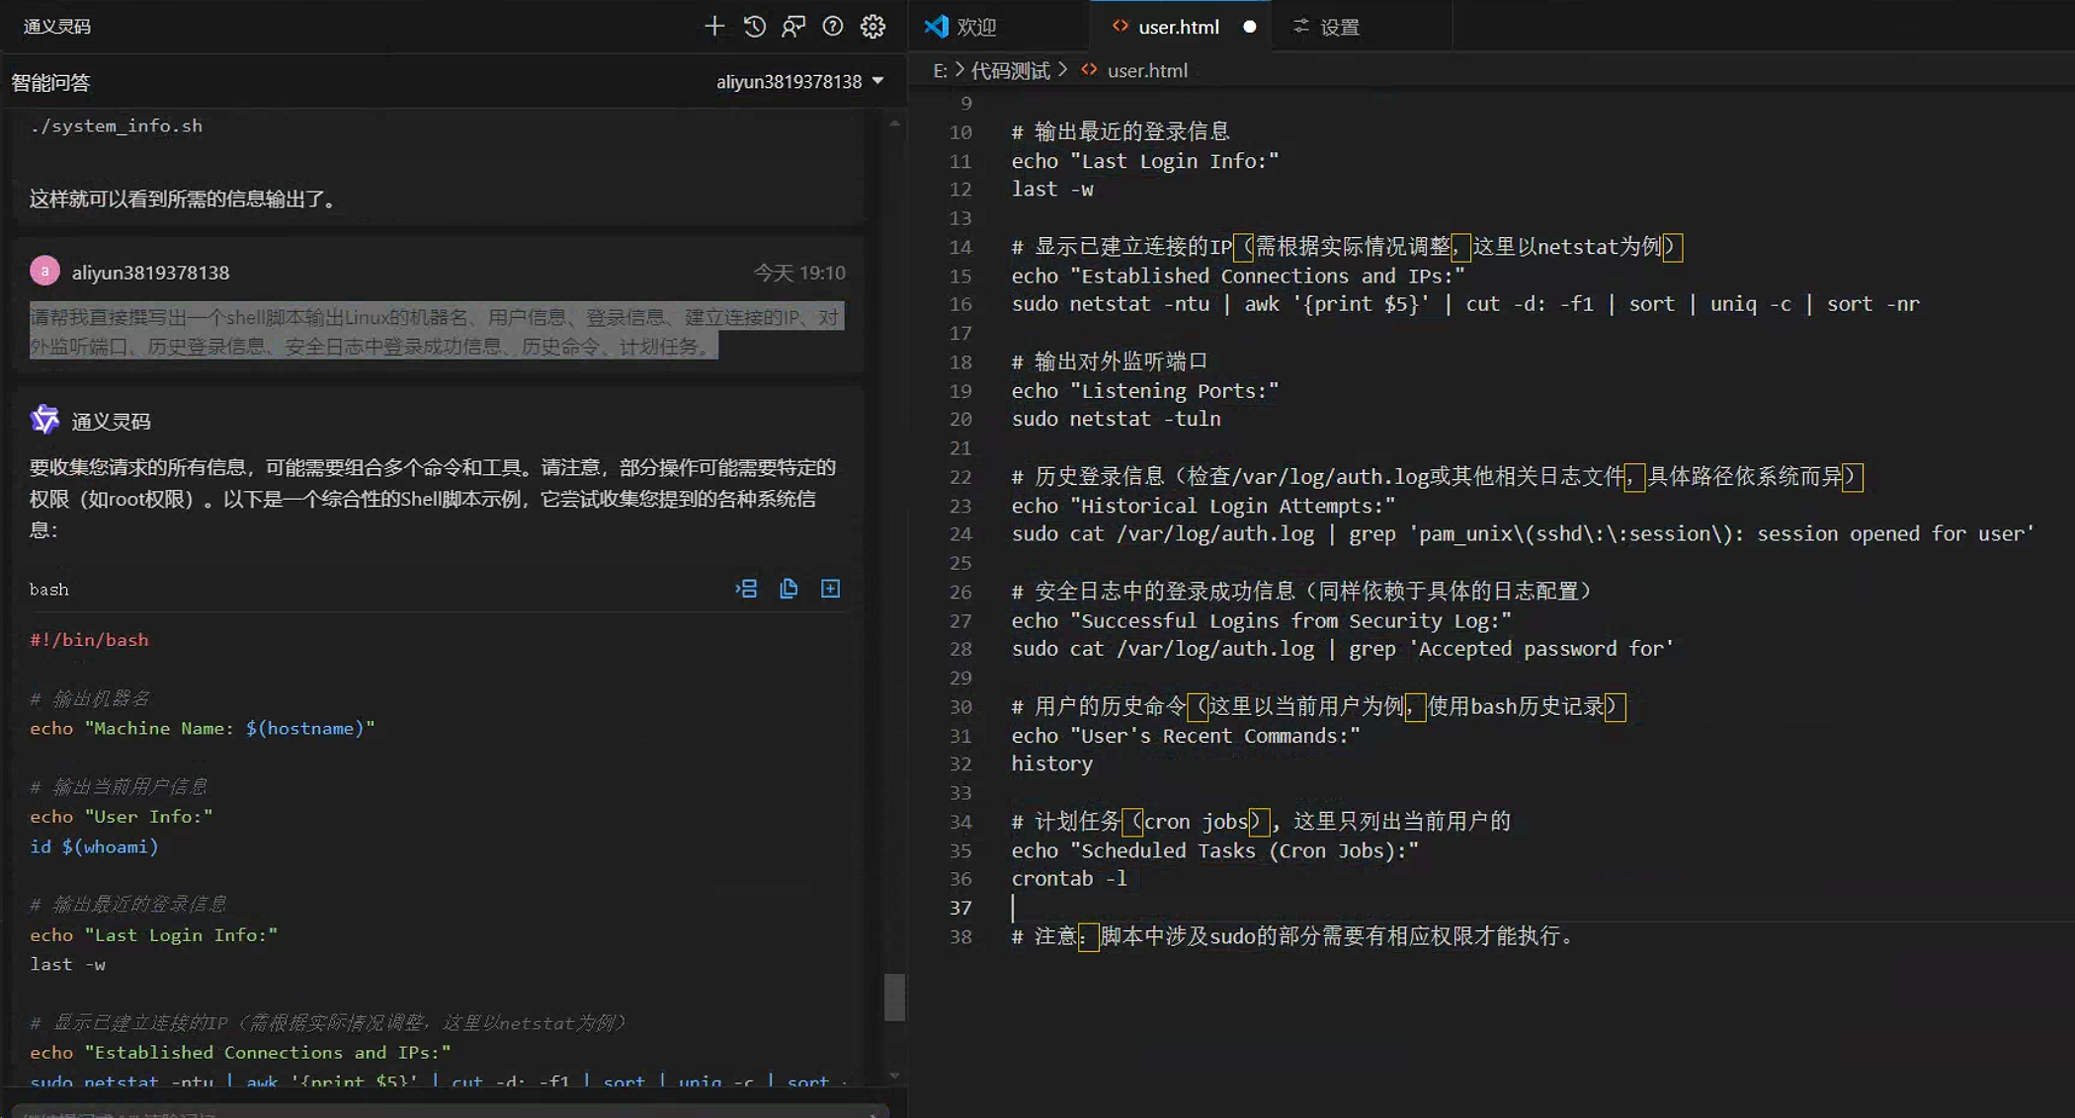This screenshot has height=1118, width=2075.
Task: Click user.html in breadcrumb path
Action: click(x=1146, y=71)
